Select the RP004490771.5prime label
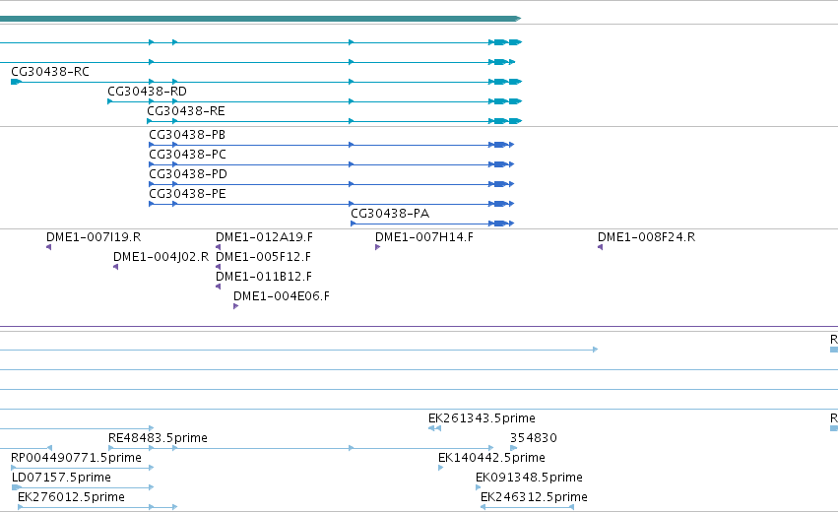 (x=77, y=458)
